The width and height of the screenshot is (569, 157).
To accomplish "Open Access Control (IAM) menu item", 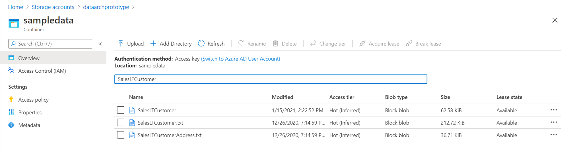I will click(x=42, y=71).
